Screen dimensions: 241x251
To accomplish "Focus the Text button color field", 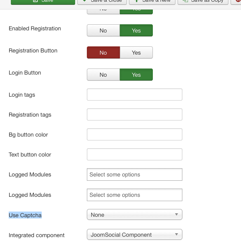I will point(135,154).
